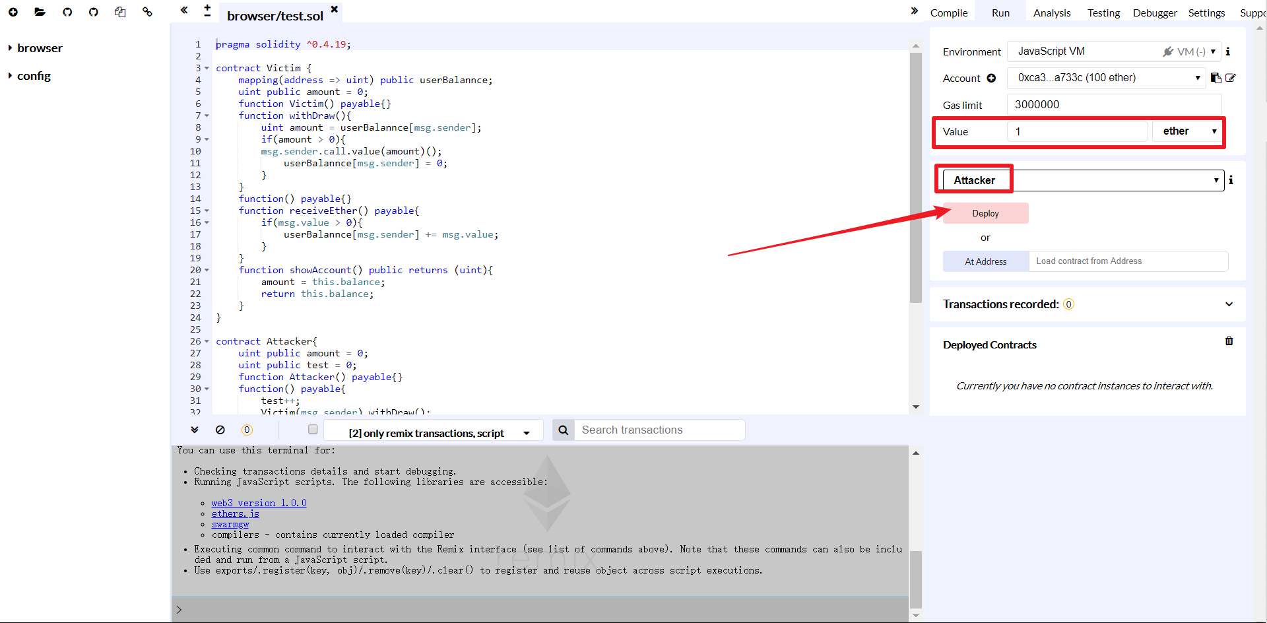Click the Deploy button
Screen dimensions: 1267x623
pos(985,213)
